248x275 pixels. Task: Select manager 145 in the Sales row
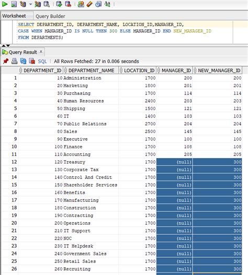click(x=174, y=131)
